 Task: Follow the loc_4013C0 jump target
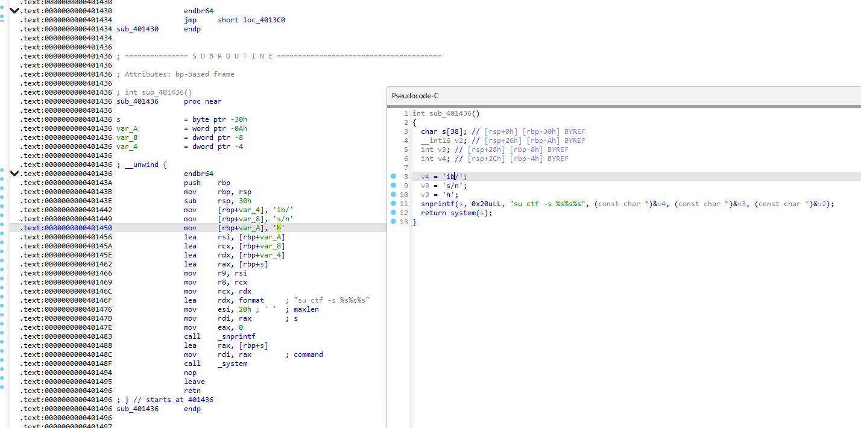[x=264, y=20]
